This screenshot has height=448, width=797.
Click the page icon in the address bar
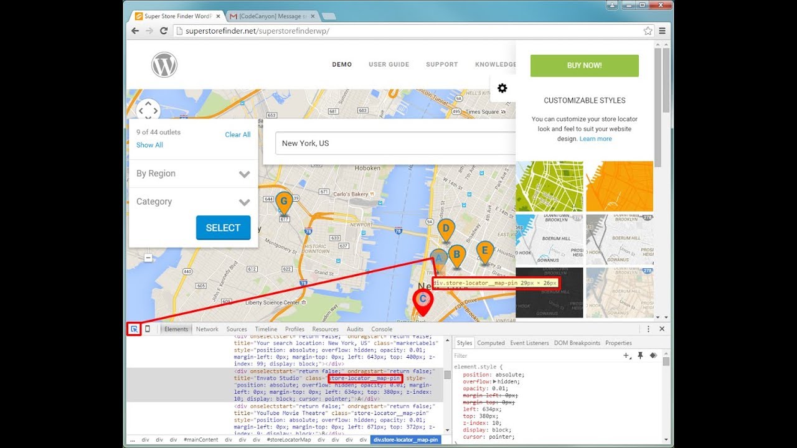tap(179, 30)
